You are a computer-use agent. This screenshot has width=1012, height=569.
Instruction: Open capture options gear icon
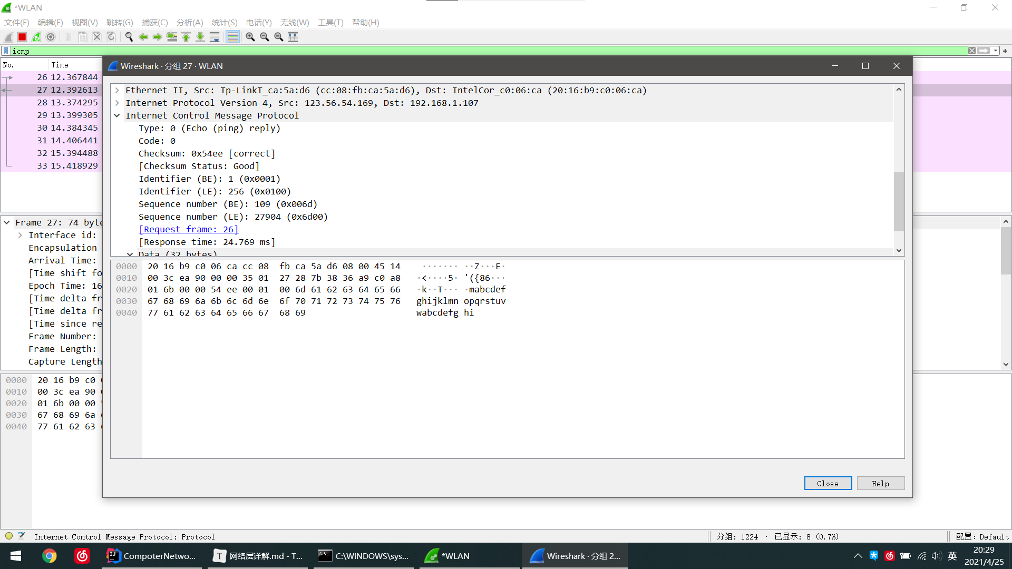pos(51,37)
